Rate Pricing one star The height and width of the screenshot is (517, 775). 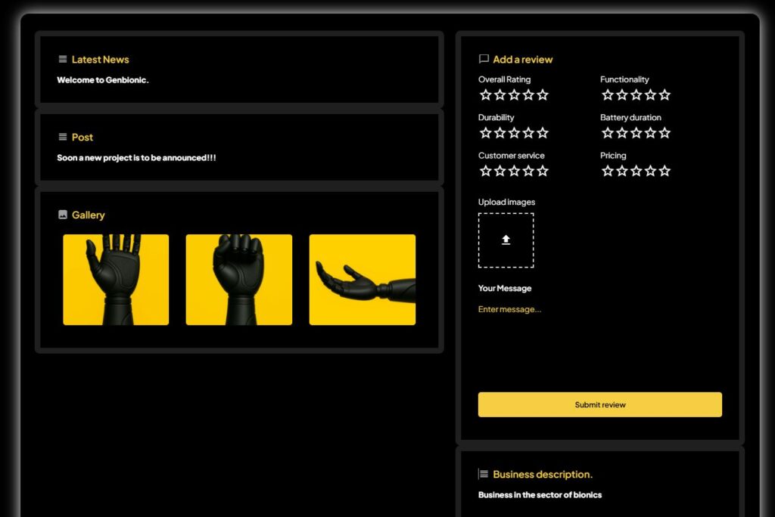[x=608, y=171]
